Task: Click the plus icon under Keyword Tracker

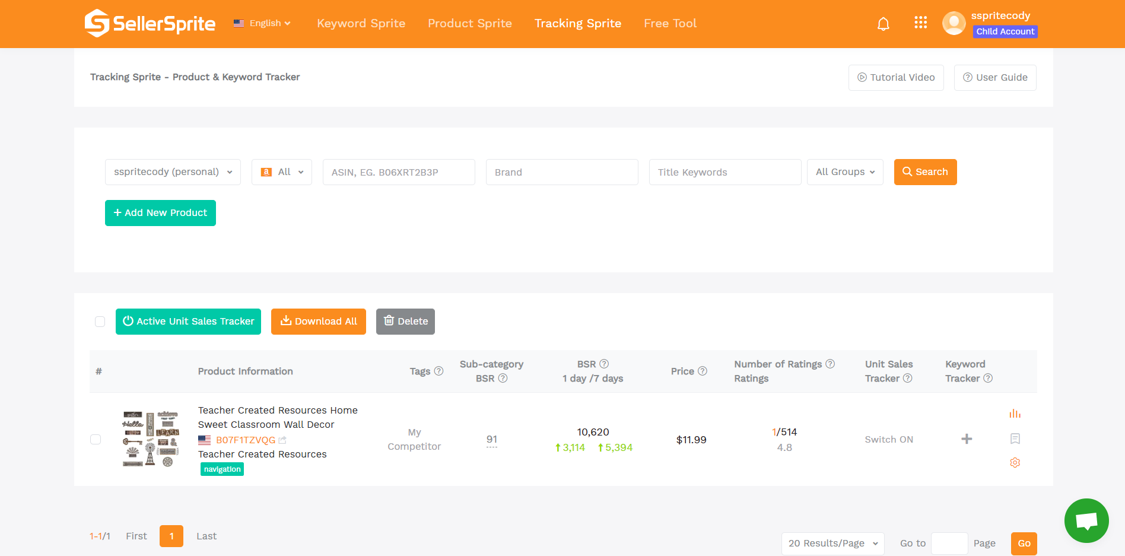Action: [x=967, y=439]
